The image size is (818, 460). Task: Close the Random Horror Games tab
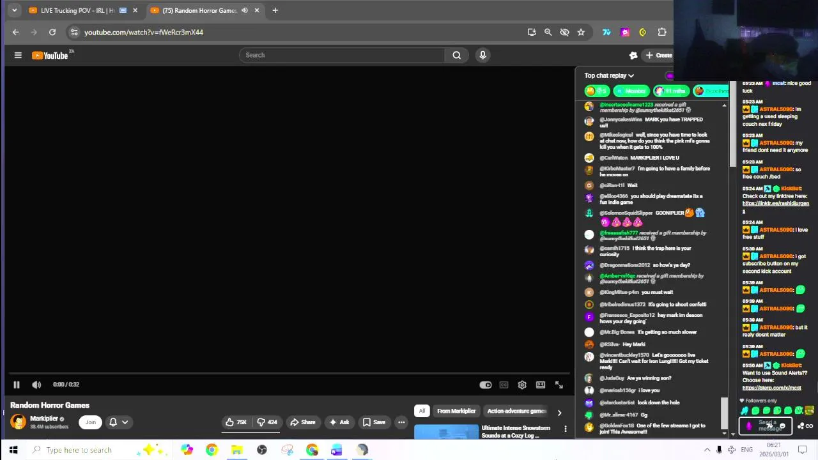tap(257, 10)
